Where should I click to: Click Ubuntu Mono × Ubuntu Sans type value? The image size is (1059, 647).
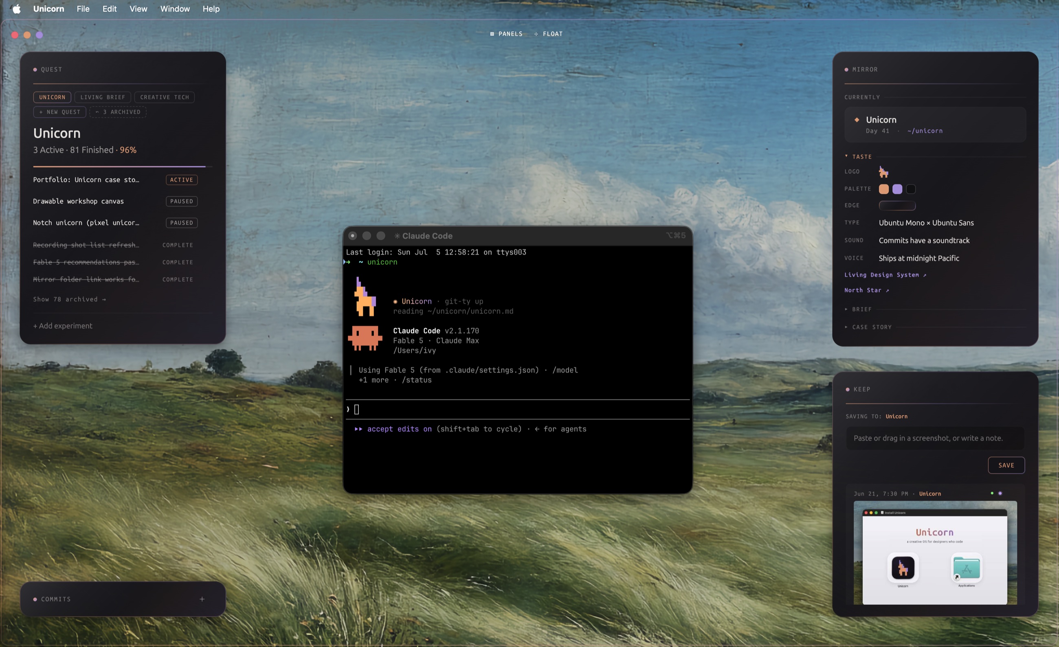(x=926, y=223)
